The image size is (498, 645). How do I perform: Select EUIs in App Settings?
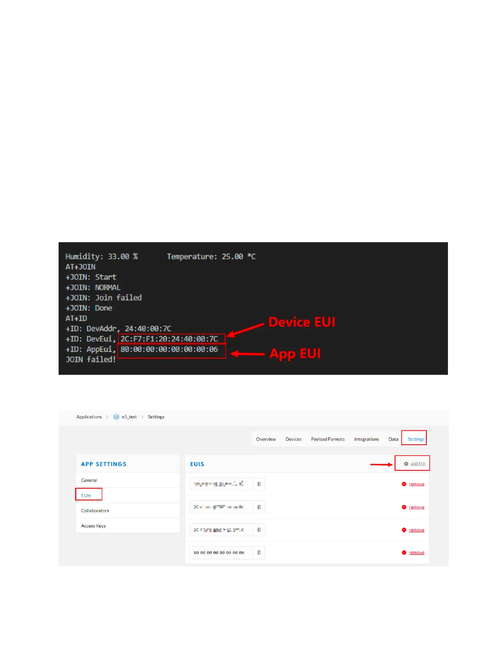pyautogui.click(x=128, y=496)
